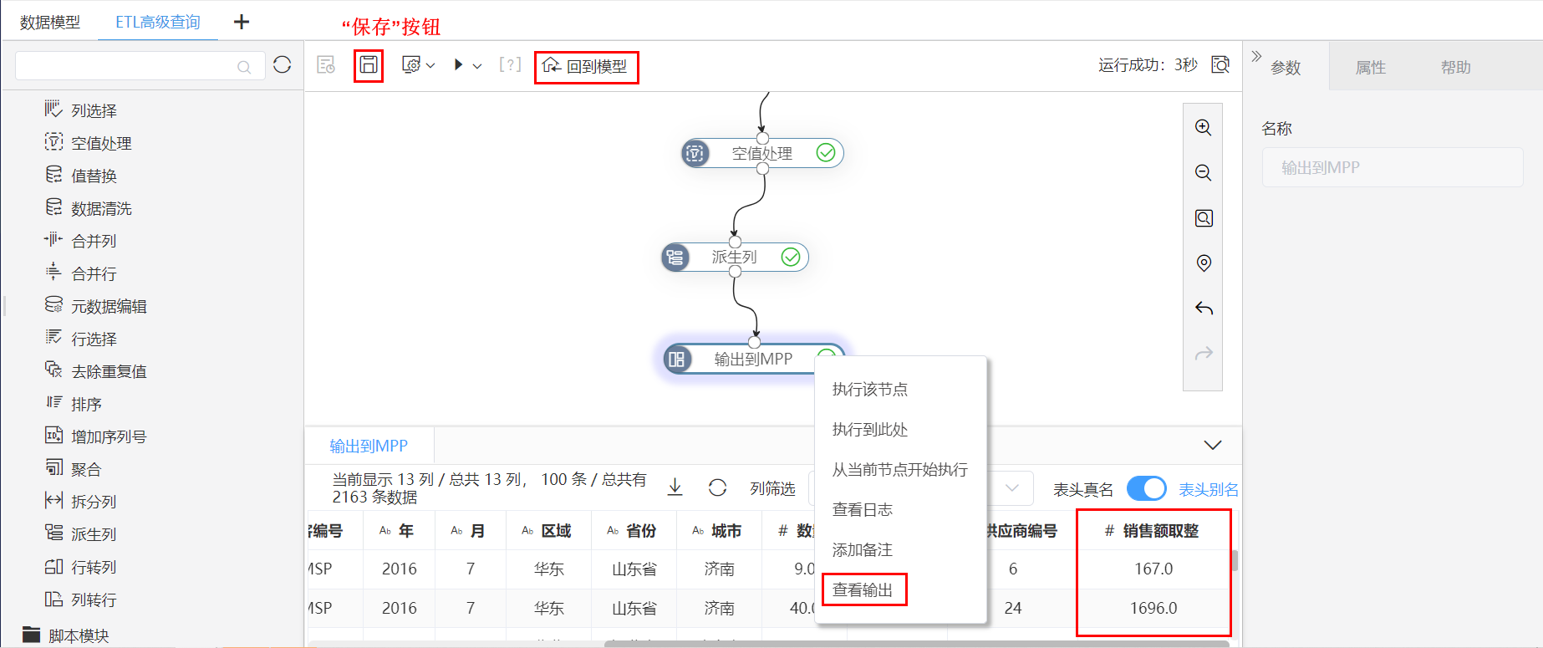Select 列选择 node in sidebar
The image size is (1543, 648).
[80, 110]
